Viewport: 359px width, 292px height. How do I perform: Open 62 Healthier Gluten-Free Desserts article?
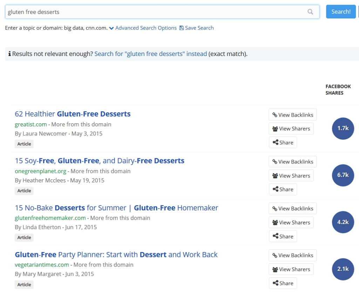tap(73, 114)
